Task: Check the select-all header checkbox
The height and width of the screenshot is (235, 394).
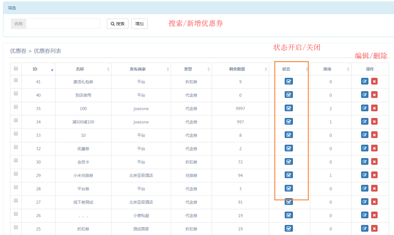Action: 16,68
